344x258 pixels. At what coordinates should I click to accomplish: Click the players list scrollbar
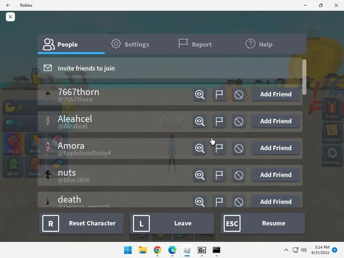(304, 77)
